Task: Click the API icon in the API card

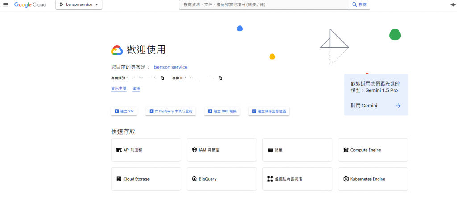Action: pyautogui.click(x=119, y=150)
